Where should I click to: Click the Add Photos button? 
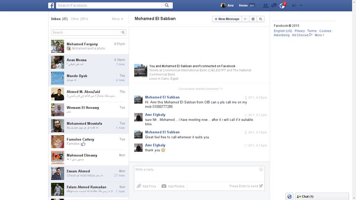tap(173, 186)
